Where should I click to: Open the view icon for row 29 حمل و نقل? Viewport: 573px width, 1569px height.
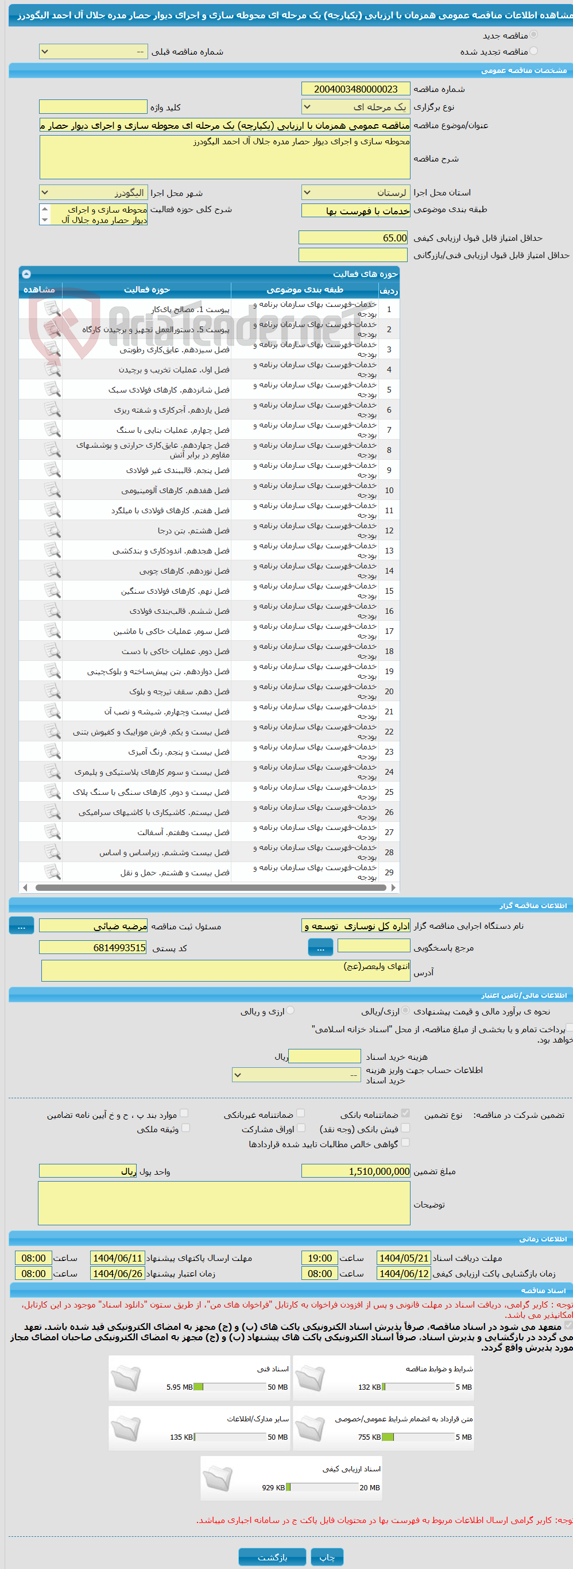pos(52,872)
